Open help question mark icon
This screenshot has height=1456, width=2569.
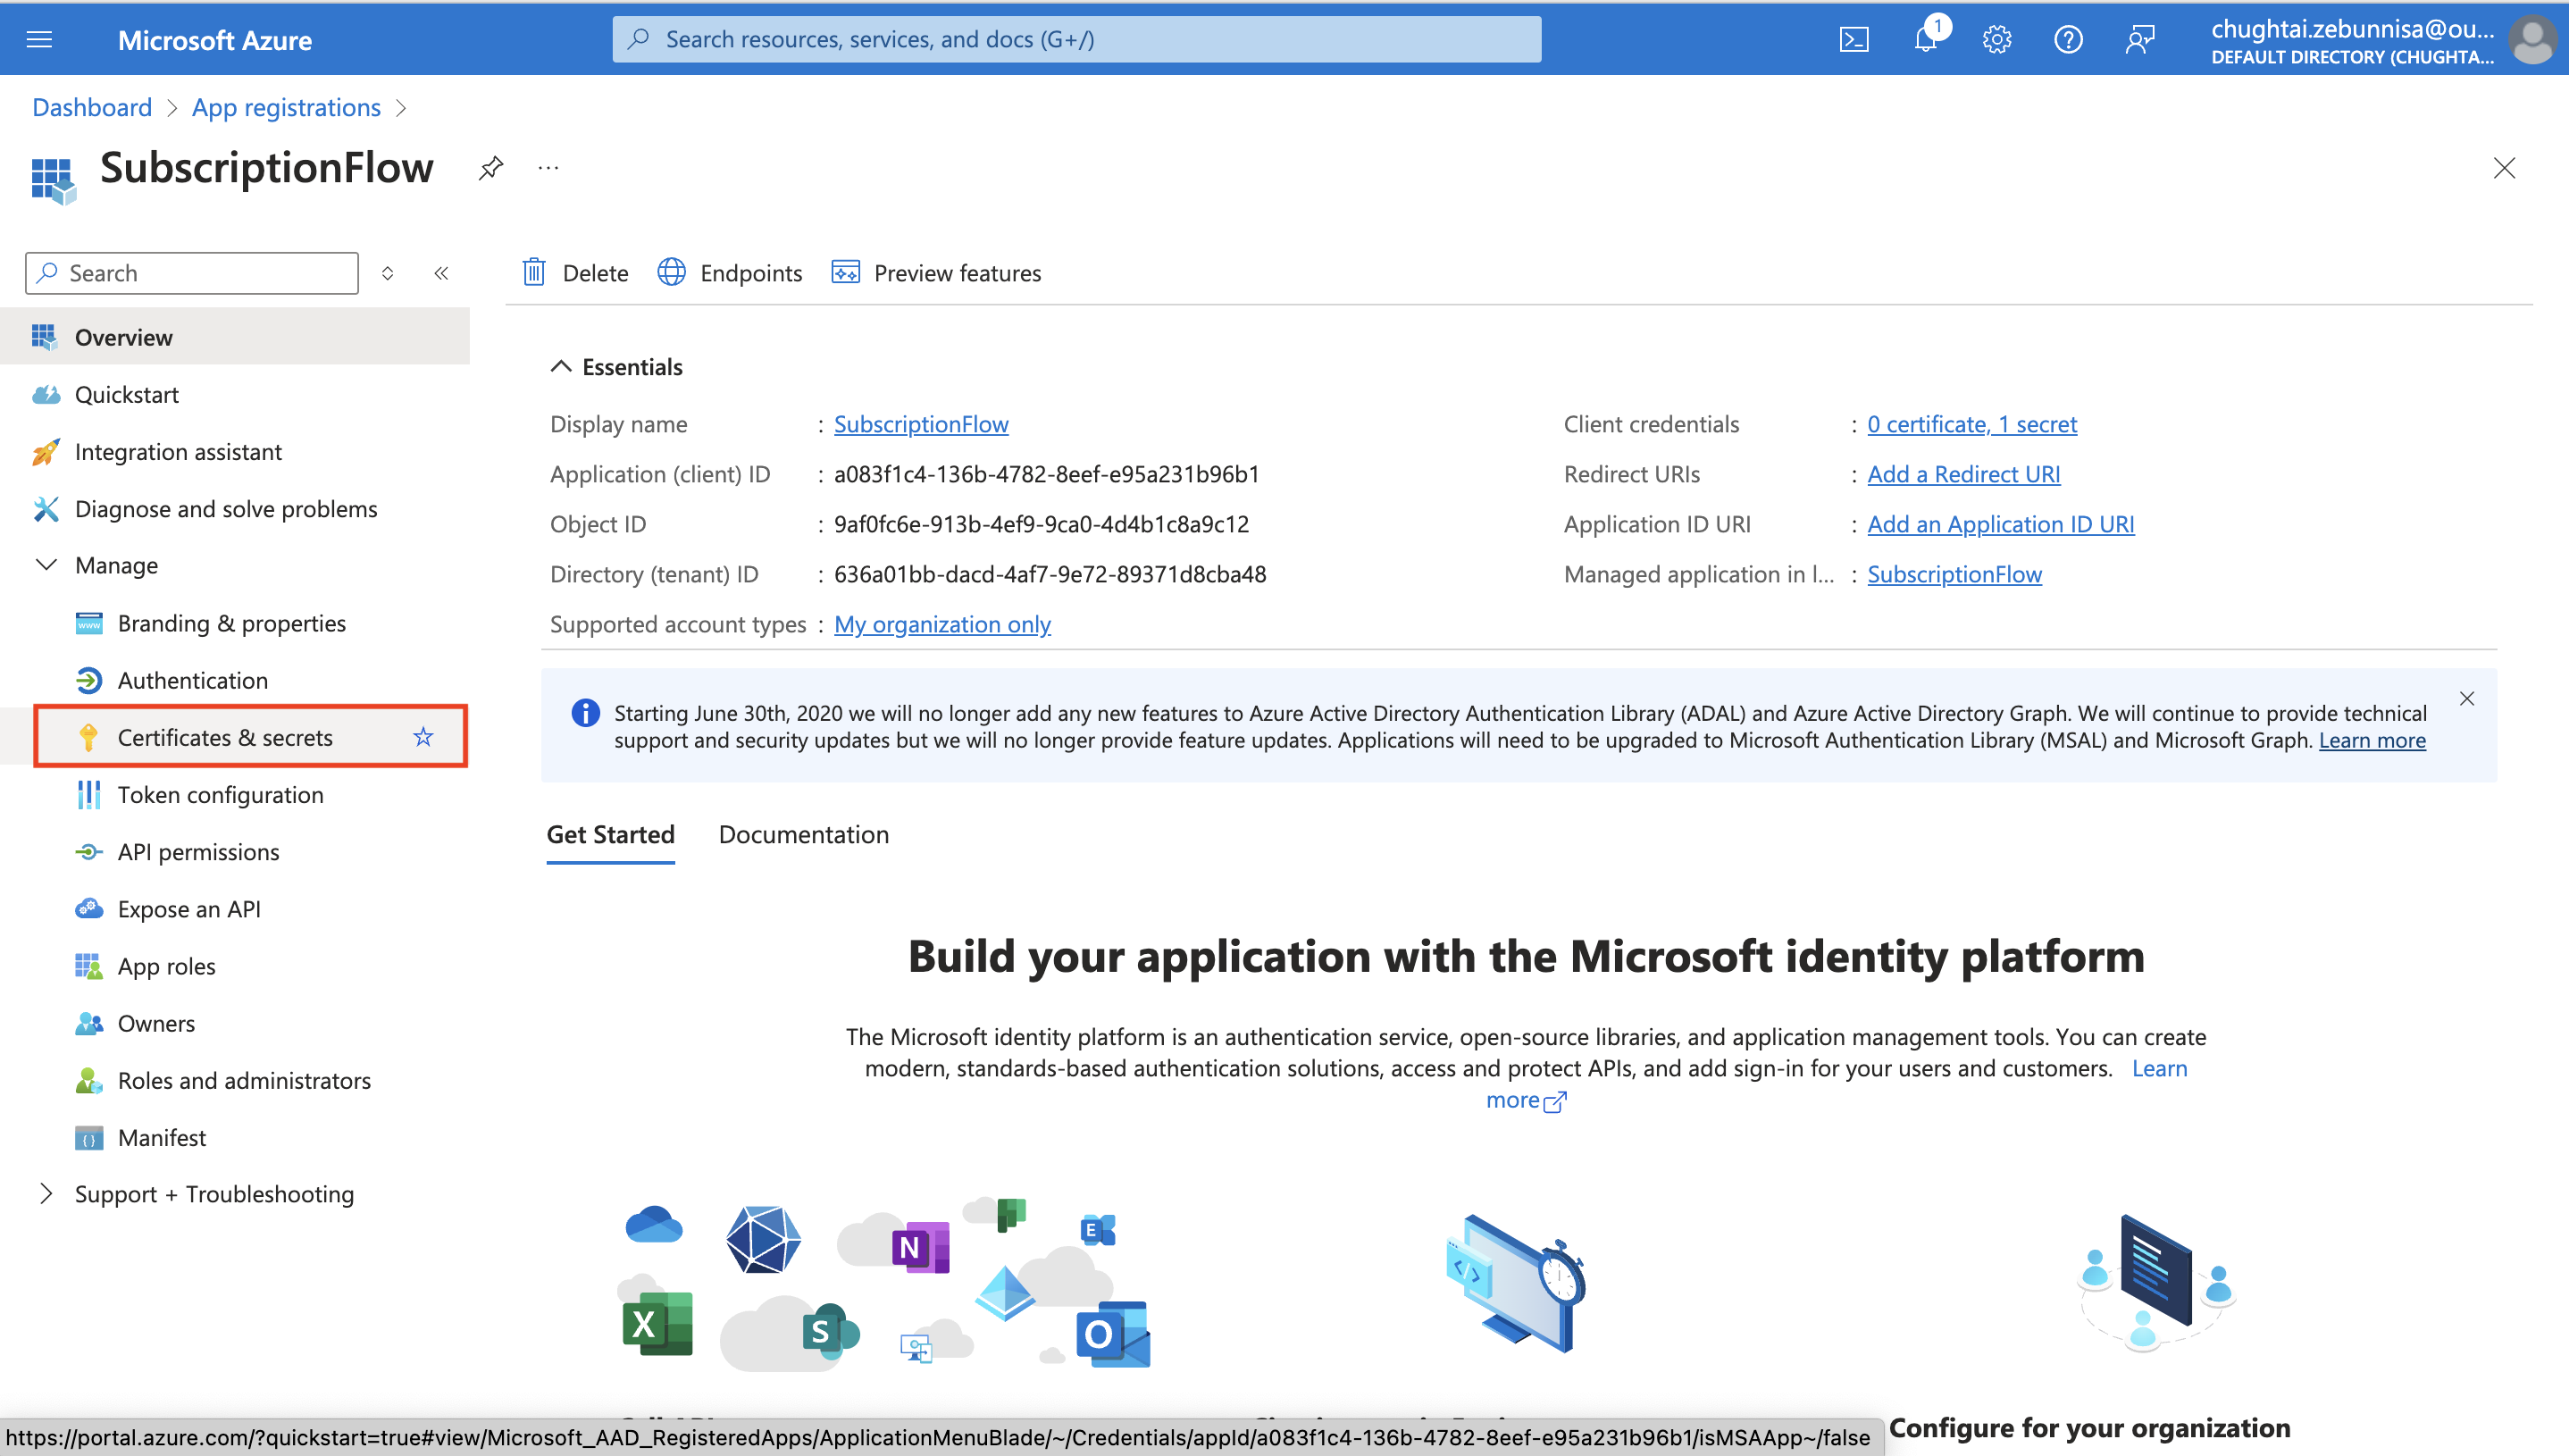[2068, 39]
